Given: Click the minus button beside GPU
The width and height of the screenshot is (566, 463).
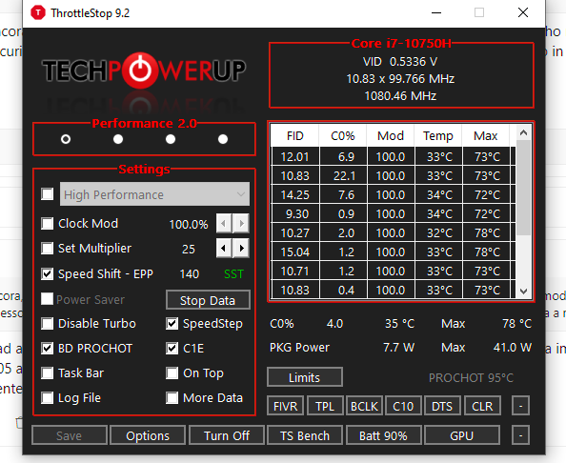Looking at the screenshot, I should tap(520, 435).
